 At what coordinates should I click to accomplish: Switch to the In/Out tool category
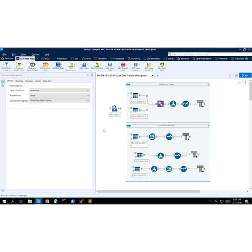pos(45,59)
